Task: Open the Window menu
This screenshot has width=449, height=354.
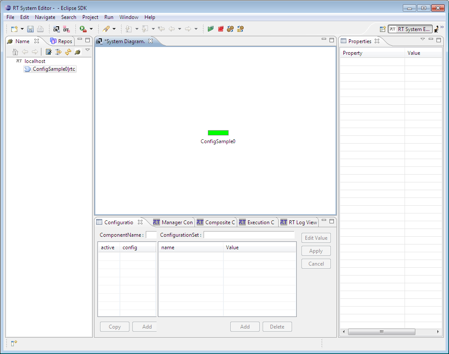Action: 129,17
